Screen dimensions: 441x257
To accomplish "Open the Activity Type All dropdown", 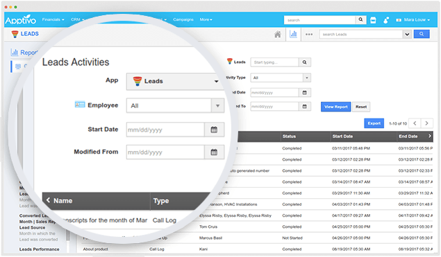I will click(281, 78).
